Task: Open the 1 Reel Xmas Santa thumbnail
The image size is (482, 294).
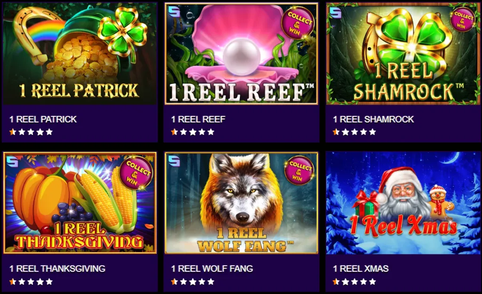Action: point(403,203)
